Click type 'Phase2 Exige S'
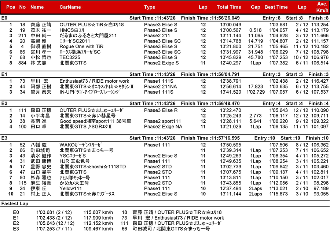 [161, 63]
